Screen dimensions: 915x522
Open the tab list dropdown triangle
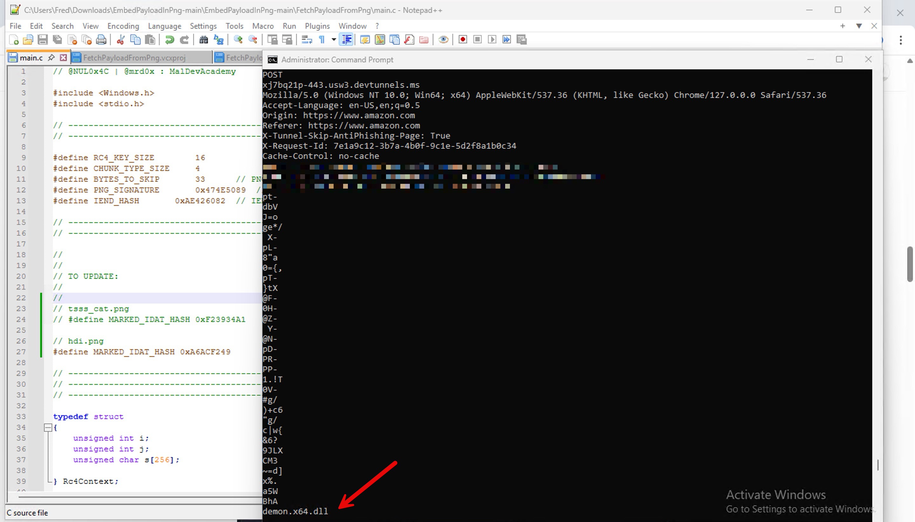click(859, 26)
